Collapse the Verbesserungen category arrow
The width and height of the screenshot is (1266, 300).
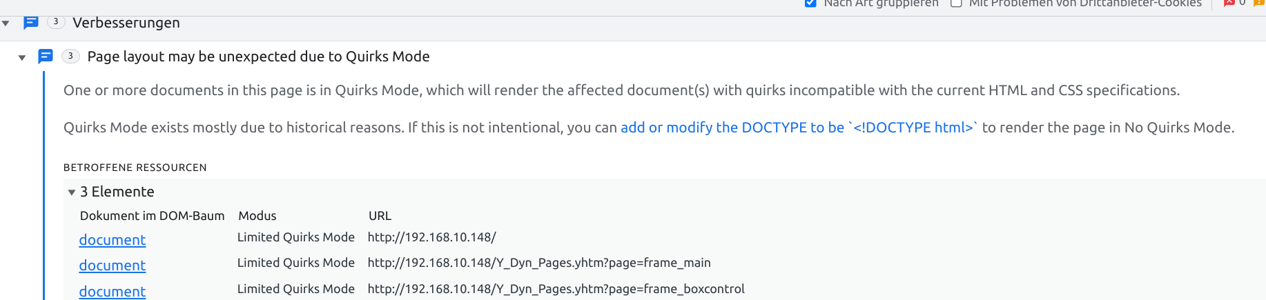click(x=6, y=23)
